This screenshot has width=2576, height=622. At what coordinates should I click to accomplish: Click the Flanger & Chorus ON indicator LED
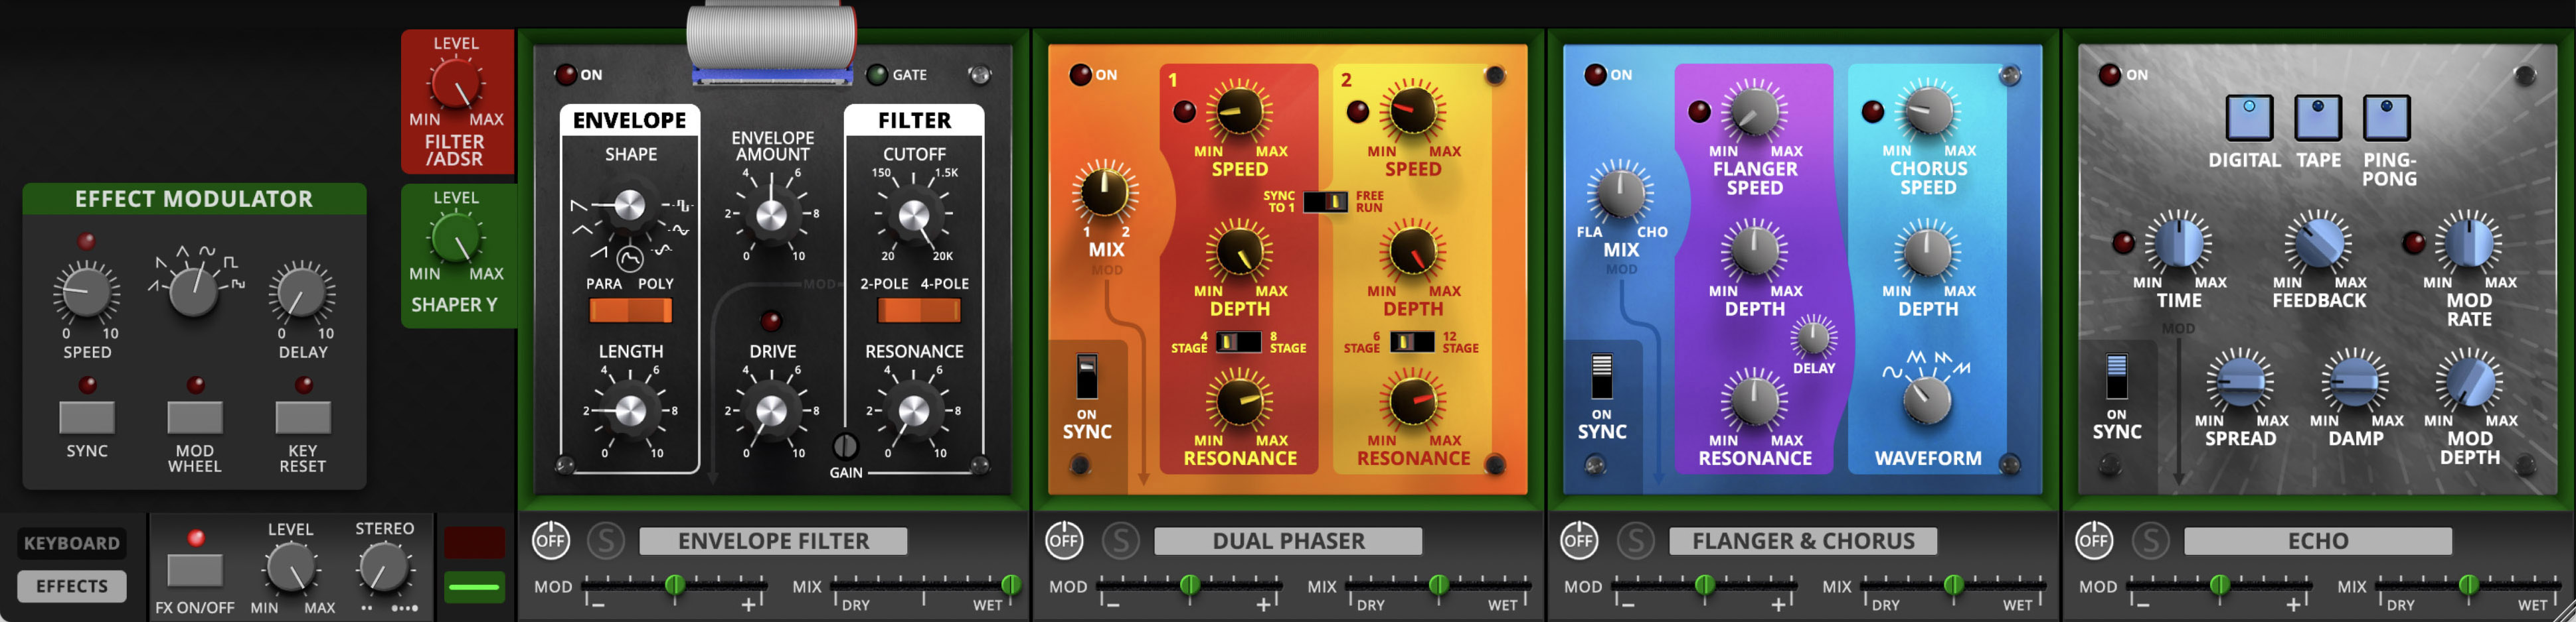tap(1596, 74)
